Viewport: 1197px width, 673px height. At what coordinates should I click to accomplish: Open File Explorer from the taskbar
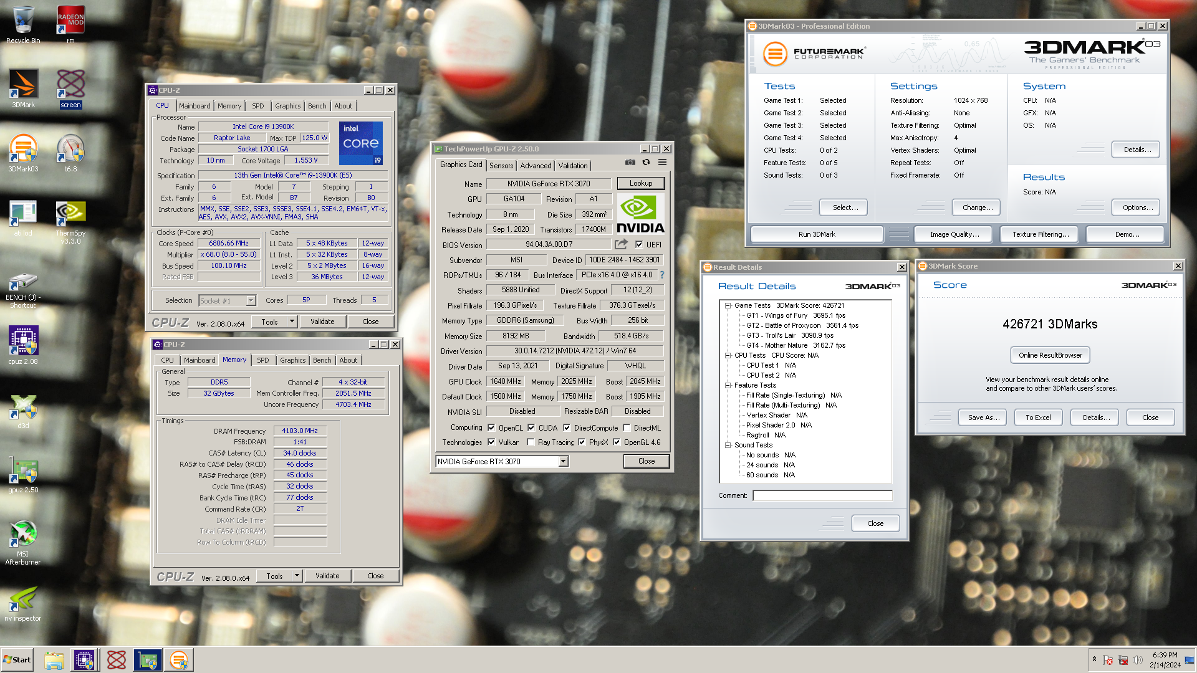pos(54,660)
